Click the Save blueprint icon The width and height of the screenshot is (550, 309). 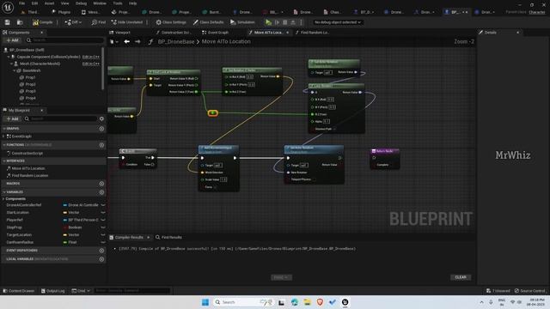8,22
